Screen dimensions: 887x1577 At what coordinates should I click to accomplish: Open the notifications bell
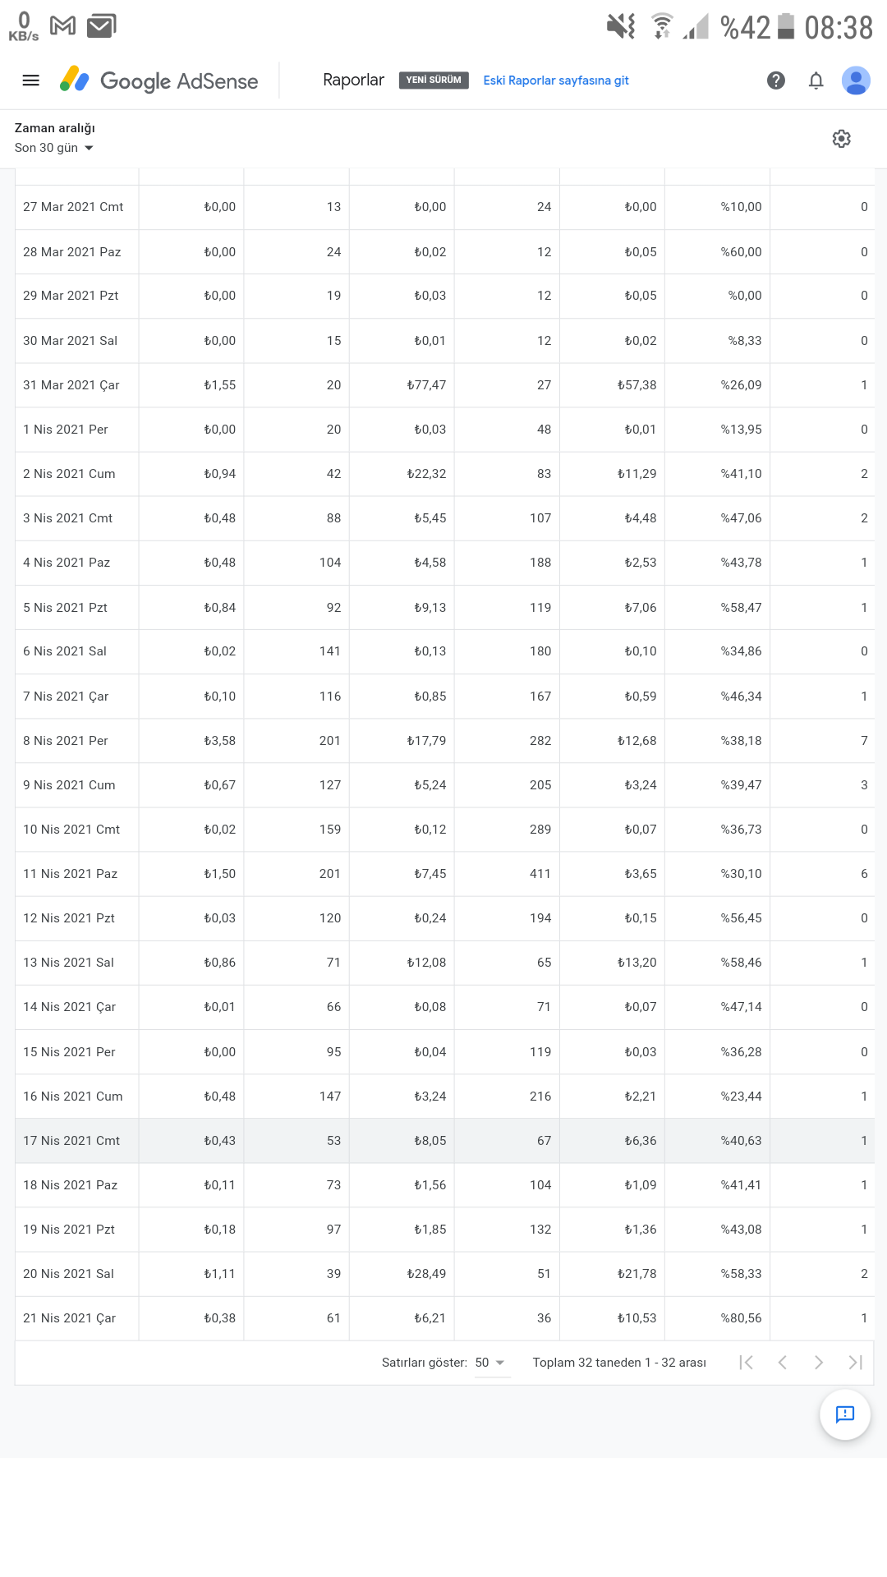(x=816, y=80)
